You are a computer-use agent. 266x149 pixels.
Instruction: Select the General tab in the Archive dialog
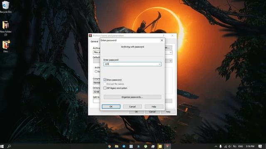click(x=94, y=41)
